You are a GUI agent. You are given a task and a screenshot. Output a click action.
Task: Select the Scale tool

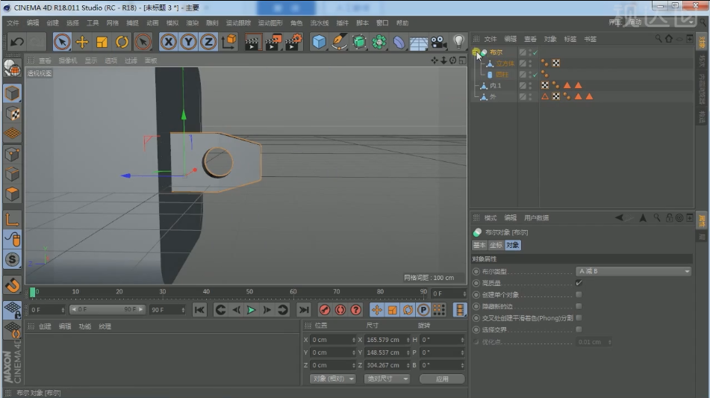point(102,42)
